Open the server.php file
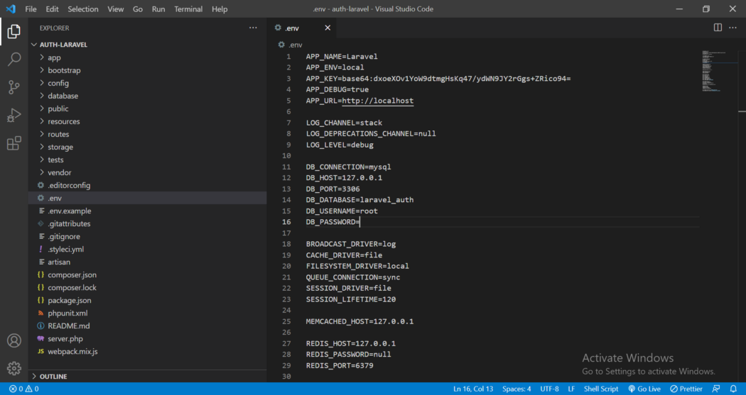Viewport: 746px width, 395px height. [148, 339]
